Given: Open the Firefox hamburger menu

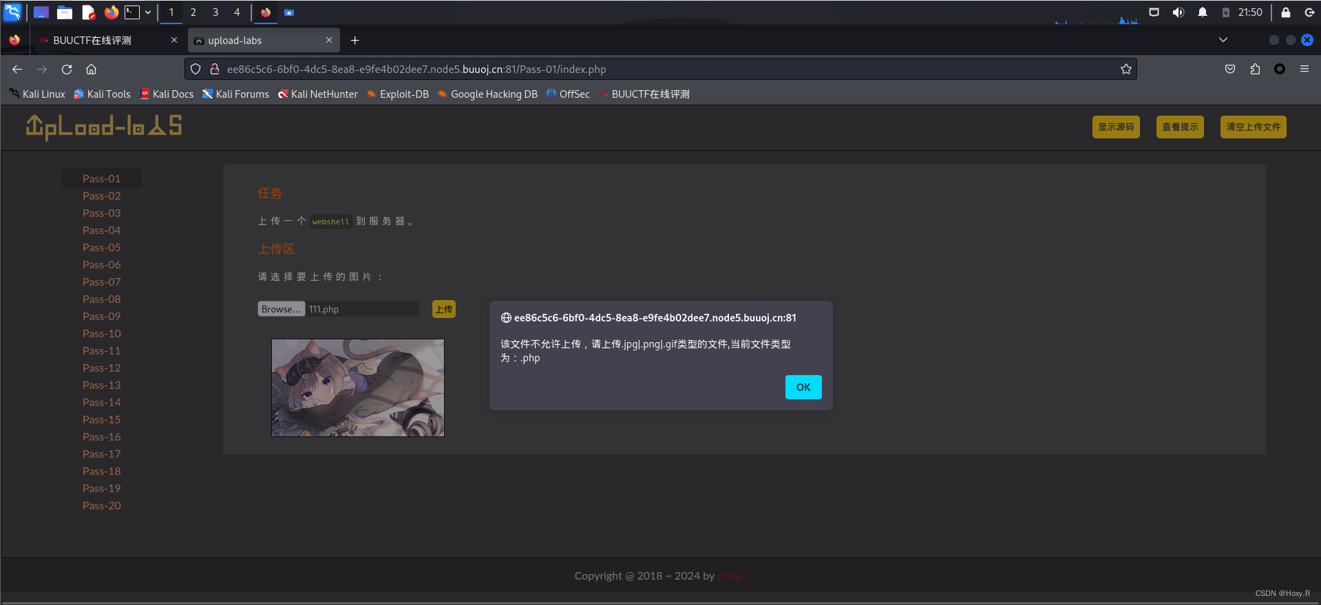Looking at the screenshot, I should coord(1304,69).
